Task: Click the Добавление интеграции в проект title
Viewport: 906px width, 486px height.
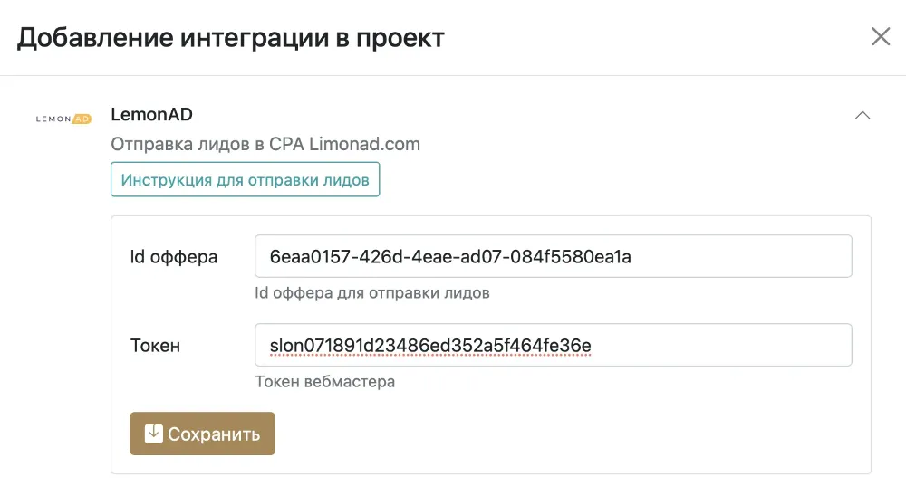Action: coord(230,37)
